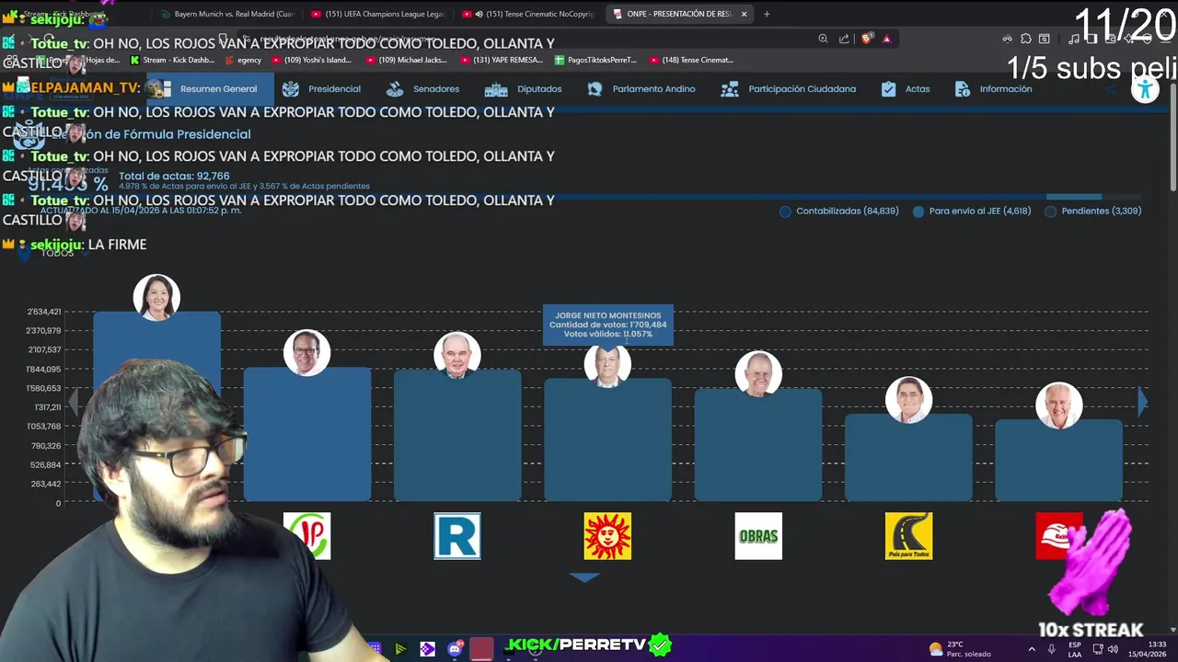Screen dimensions: 1178x662
Task: Switch to Bayern Munich vs. Real Madrid tab
Action: click(227, 14)
